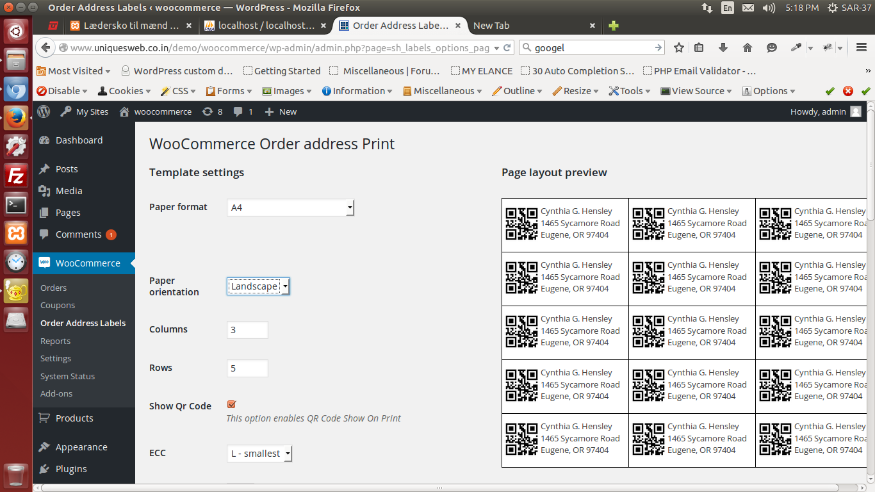Open the Trash icon in the launcher
Screen dimensions: 875x492
point(16,475)
